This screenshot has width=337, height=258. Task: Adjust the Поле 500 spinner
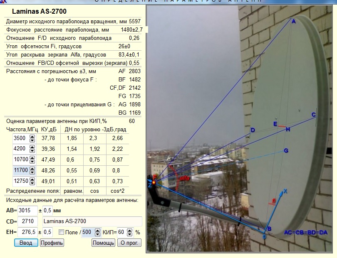tap(97, 232)
